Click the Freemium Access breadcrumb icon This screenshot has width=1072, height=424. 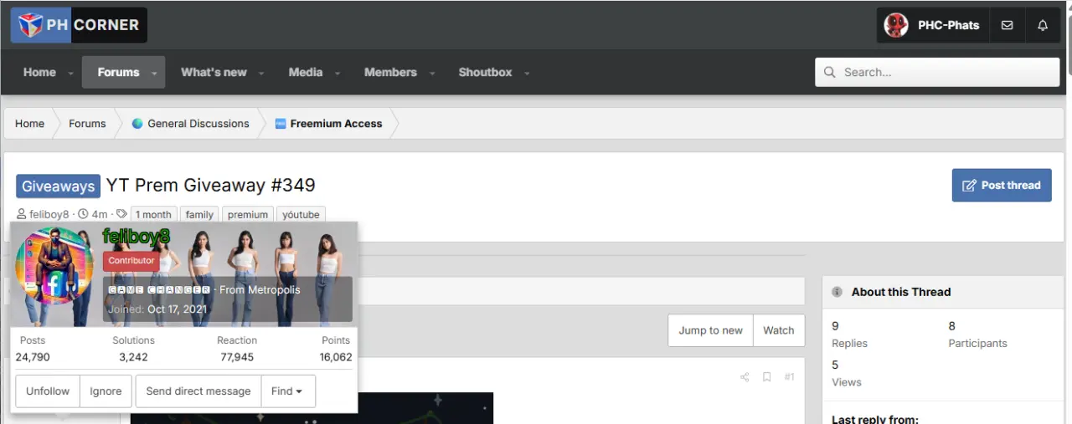click(281, 124)
